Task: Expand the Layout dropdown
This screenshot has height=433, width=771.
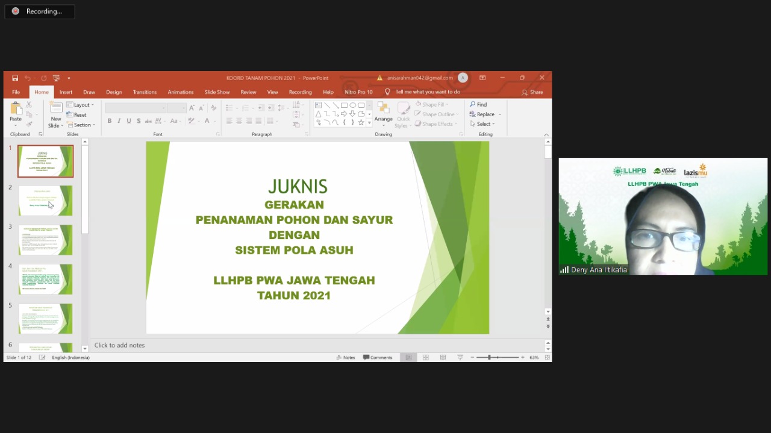Action: [80, 105]
